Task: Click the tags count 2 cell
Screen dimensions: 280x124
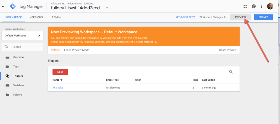Action: point(193,88)
